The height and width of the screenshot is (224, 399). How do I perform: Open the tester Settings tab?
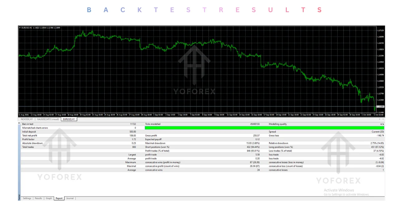[27, 198]
